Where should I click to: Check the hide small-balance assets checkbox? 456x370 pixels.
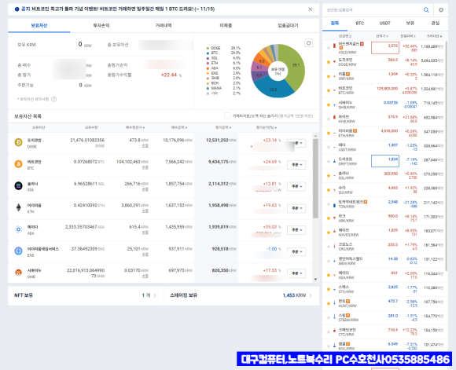[x=227, y=115]
